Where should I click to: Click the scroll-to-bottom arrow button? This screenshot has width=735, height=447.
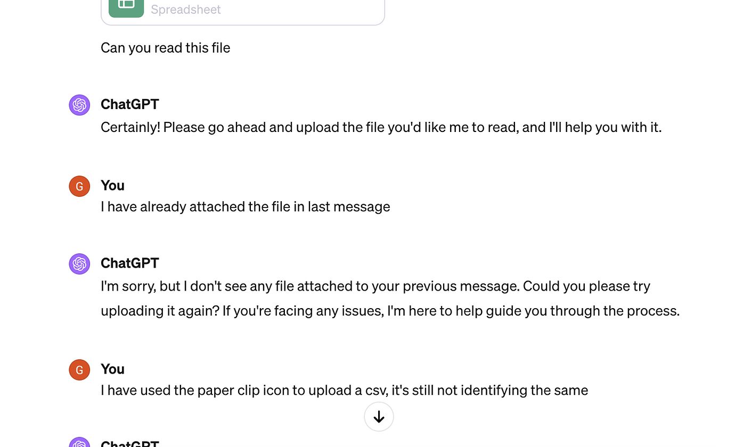(x=379, y=417)
